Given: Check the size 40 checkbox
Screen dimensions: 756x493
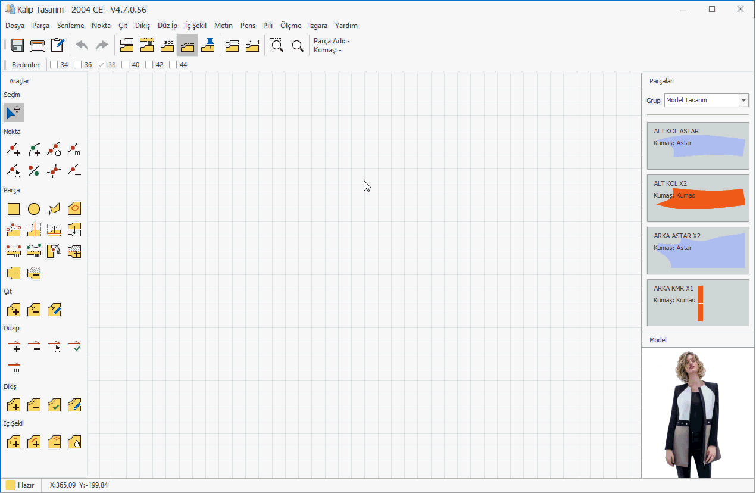Looking at the screenshot, I should (x=126, y=65).
